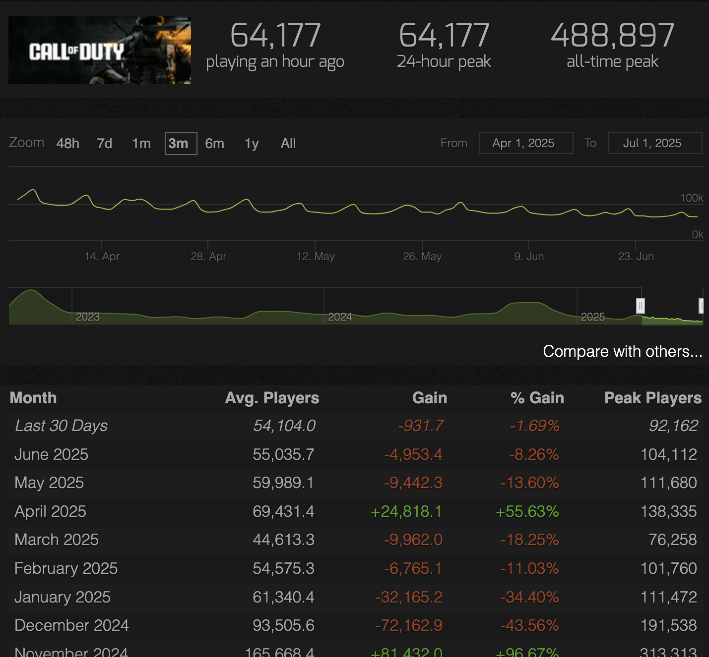Click the 55,035.7 average players value

[x=283, y=454]
